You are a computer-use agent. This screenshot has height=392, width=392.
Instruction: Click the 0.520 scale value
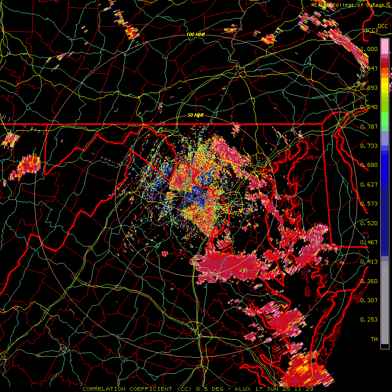369,223
